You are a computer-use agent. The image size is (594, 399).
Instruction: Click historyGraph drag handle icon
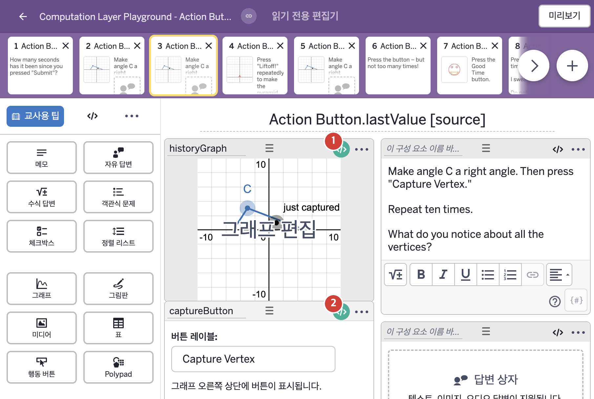tap(269, 148)
